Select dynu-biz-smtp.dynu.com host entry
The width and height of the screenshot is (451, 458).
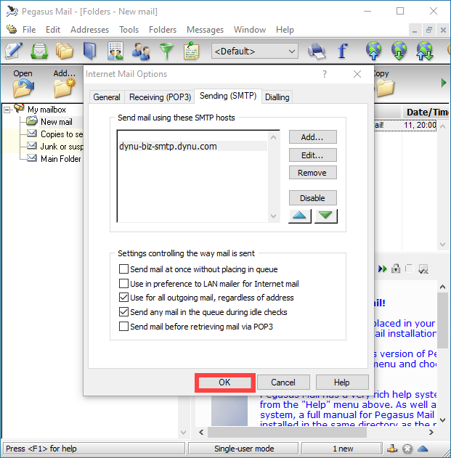click(x=192, y=146)
